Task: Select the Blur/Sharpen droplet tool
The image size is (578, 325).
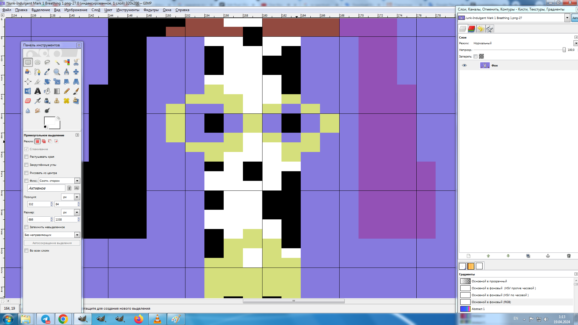Action: click(28, 110)
